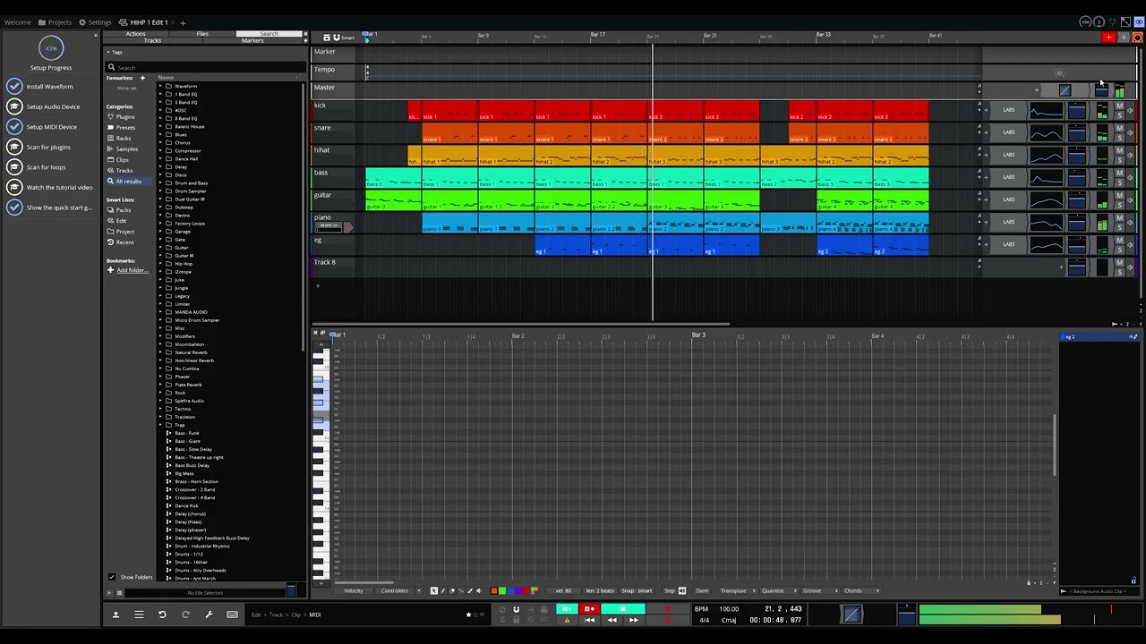Screen dimensions: 1146x644
Task: Click the grey plus button above tracks
Action: (1123, 38)
